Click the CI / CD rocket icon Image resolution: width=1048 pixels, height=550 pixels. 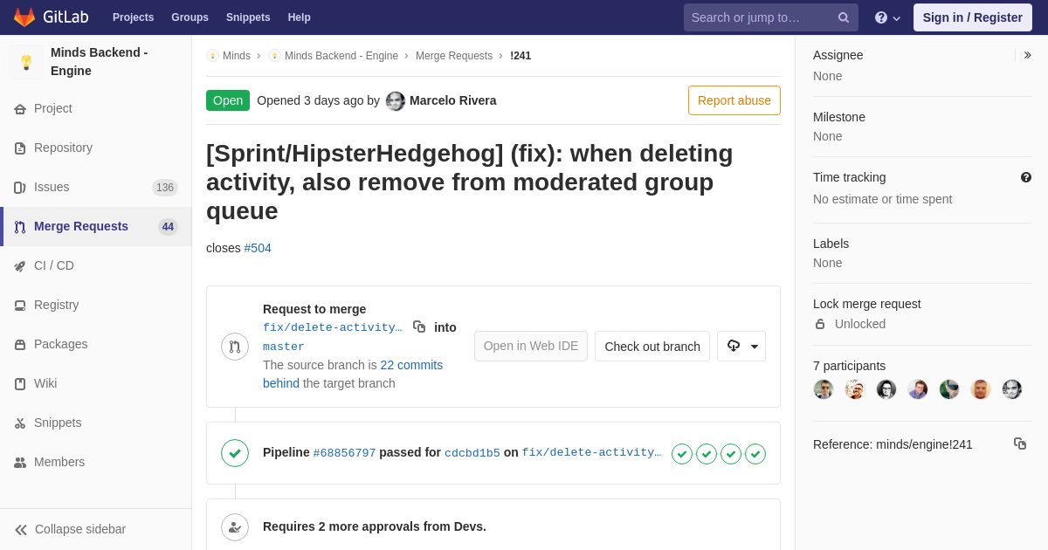(20, 266)
